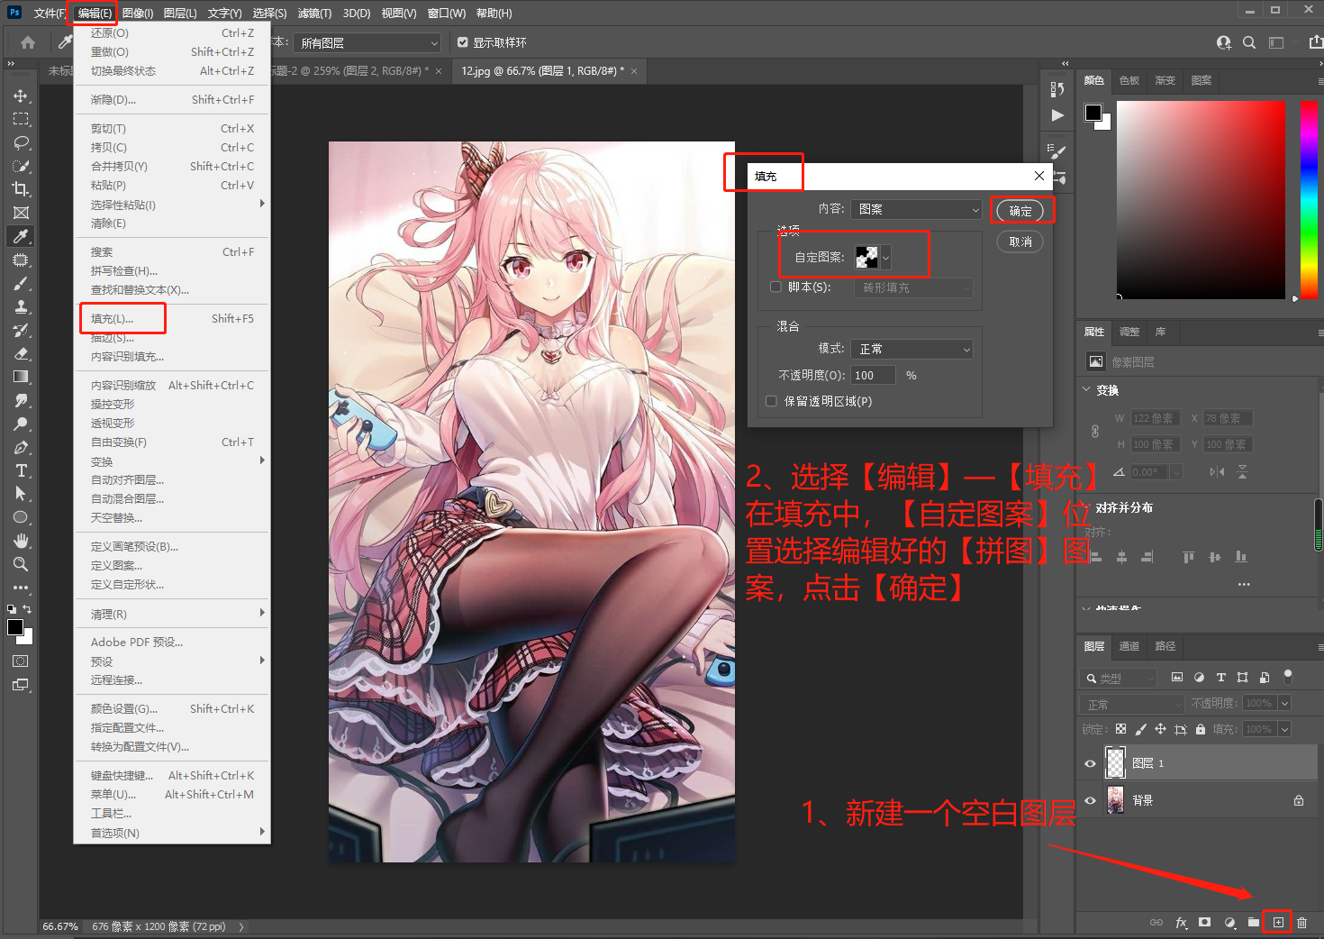Open the search icon at top right
1324x939 pixels.
click(1249, 42)
